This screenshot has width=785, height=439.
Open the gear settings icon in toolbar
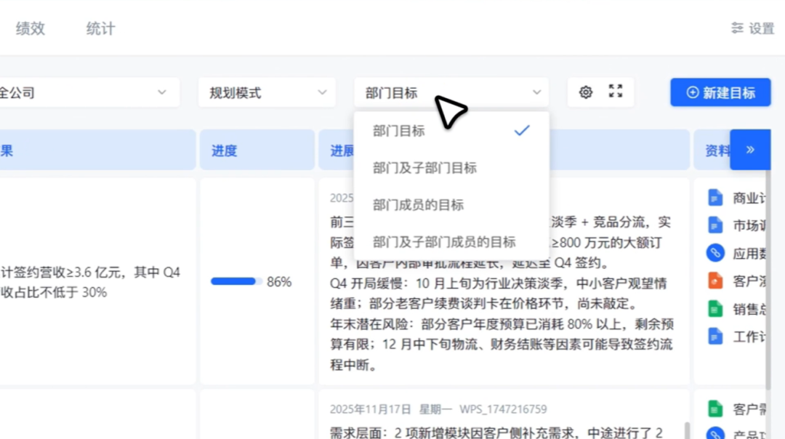coord(586,92)
